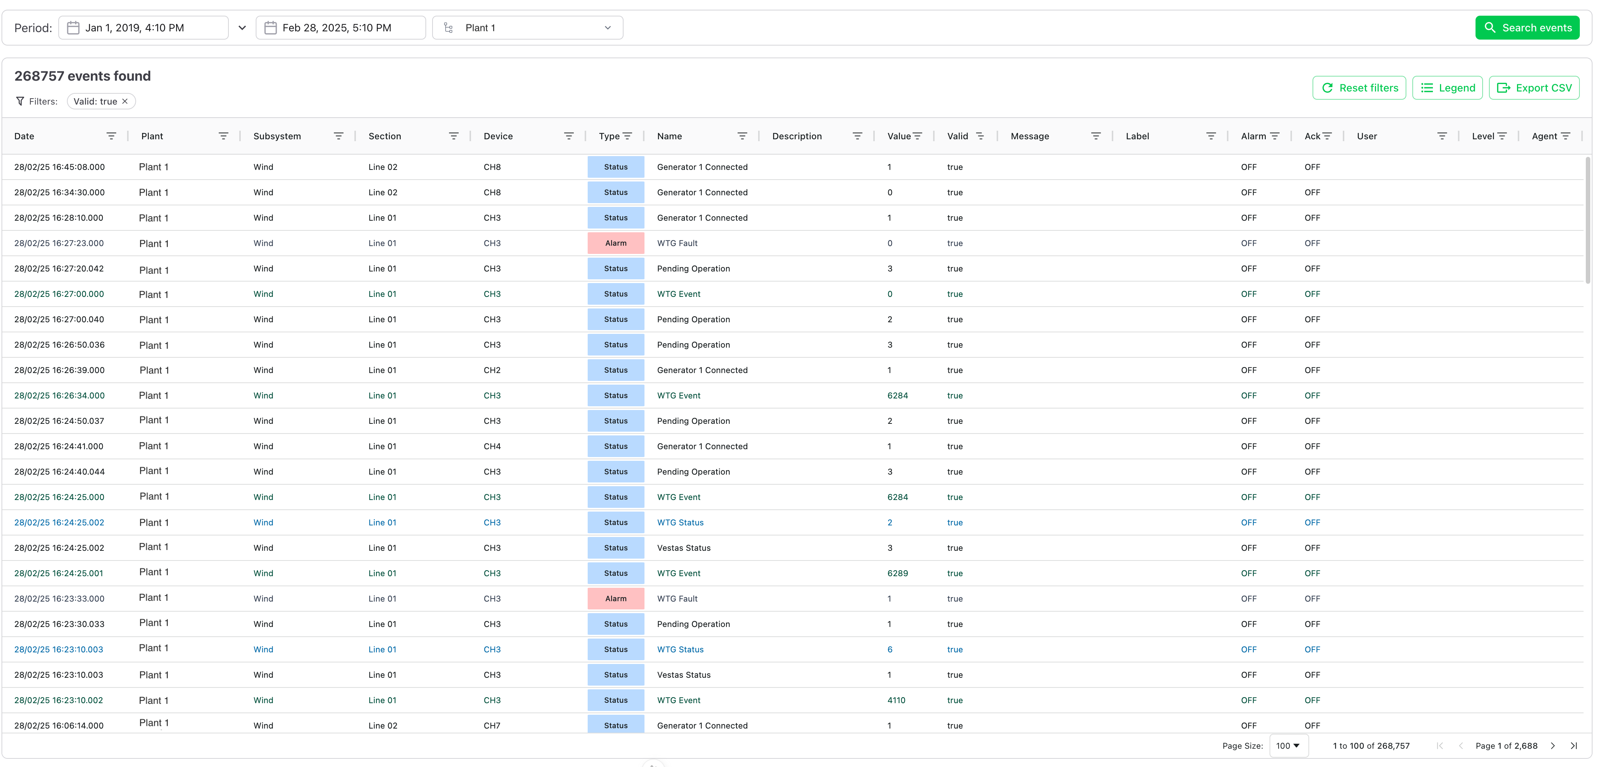Viewport: 1600px width, 767px height.
Task: Jump to the first page of events
Action: (1440, 745)
